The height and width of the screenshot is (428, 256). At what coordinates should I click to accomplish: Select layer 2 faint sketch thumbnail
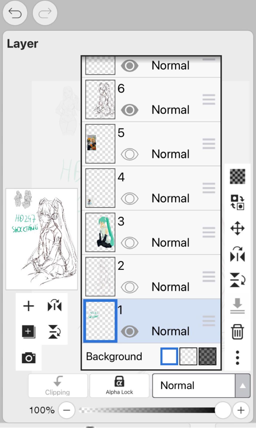tap(100, 277)
